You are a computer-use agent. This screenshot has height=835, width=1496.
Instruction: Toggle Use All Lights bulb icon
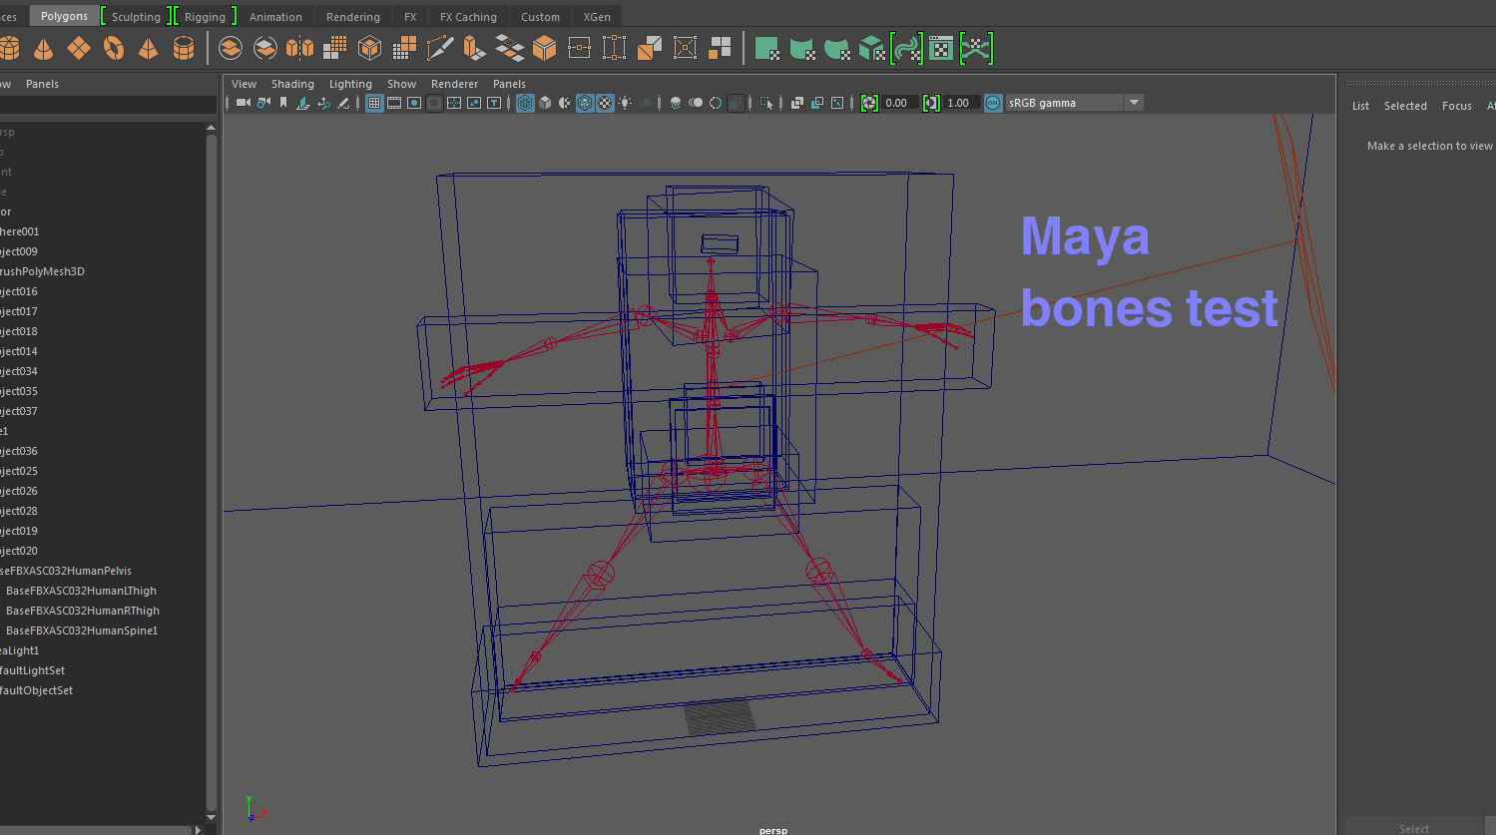coord(625,103)
